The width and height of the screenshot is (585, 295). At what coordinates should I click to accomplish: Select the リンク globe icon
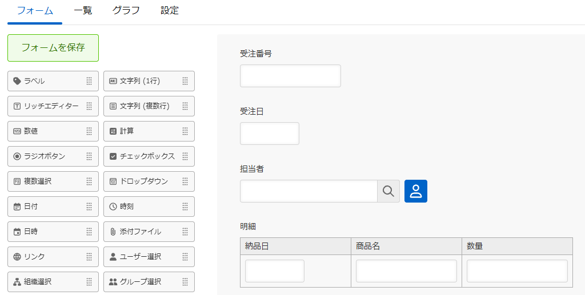coord(17,257)
